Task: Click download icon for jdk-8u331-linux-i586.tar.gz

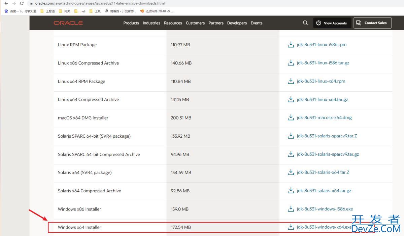Action: point(291,63)
